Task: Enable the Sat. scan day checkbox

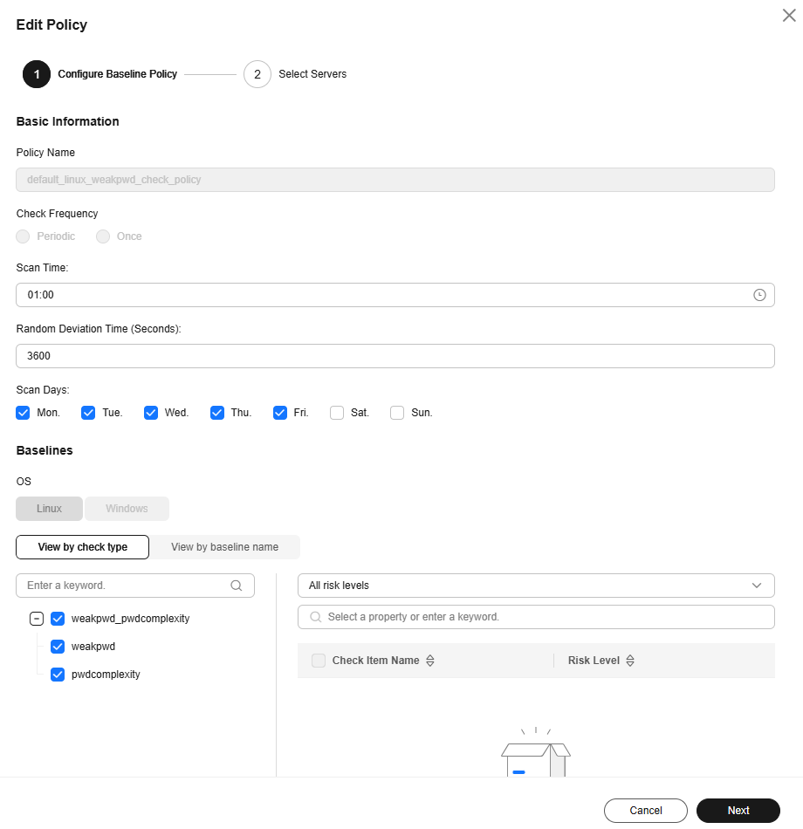Action: [x=337, y=413]
